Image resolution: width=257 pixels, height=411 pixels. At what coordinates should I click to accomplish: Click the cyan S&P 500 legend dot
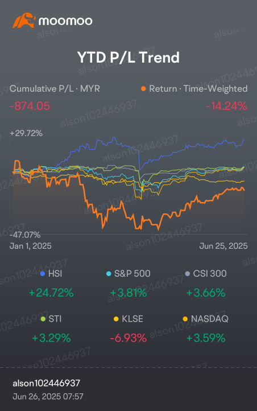click(109, 274)
